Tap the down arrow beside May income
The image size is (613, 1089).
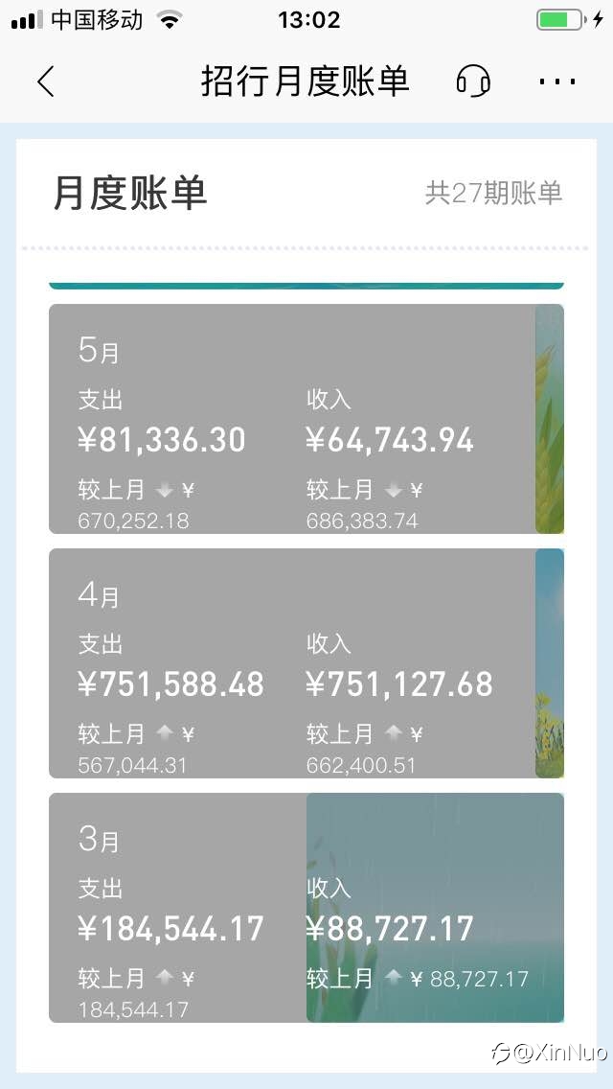tap(393, 491)
